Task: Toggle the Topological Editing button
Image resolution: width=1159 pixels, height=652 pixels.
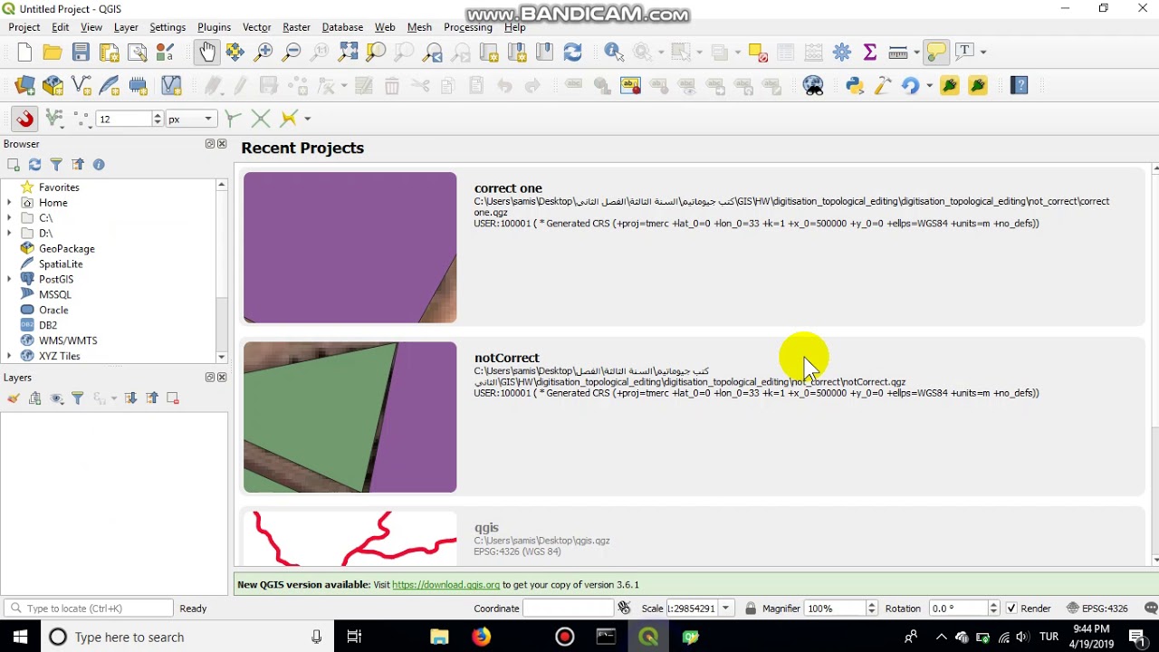Action: pos(233,119)
